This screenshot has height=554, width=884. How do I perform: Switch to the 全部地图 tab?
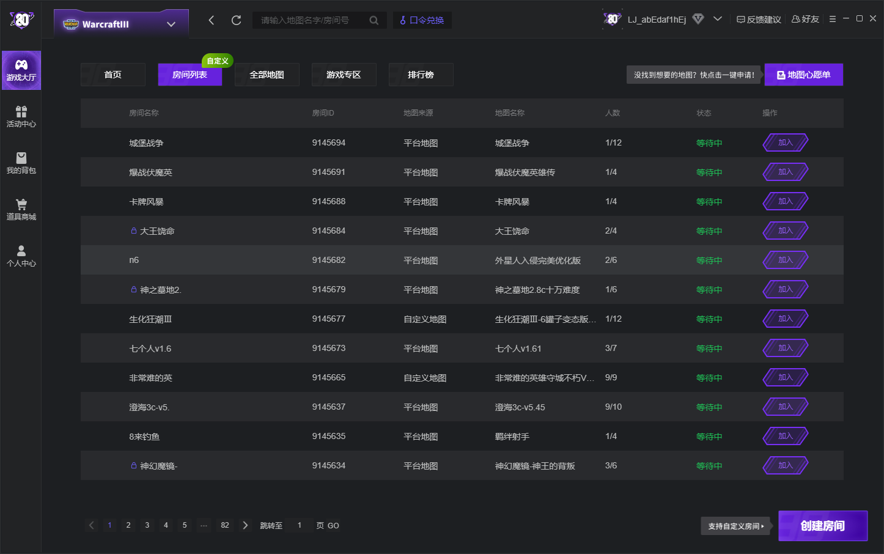point(267,75)
